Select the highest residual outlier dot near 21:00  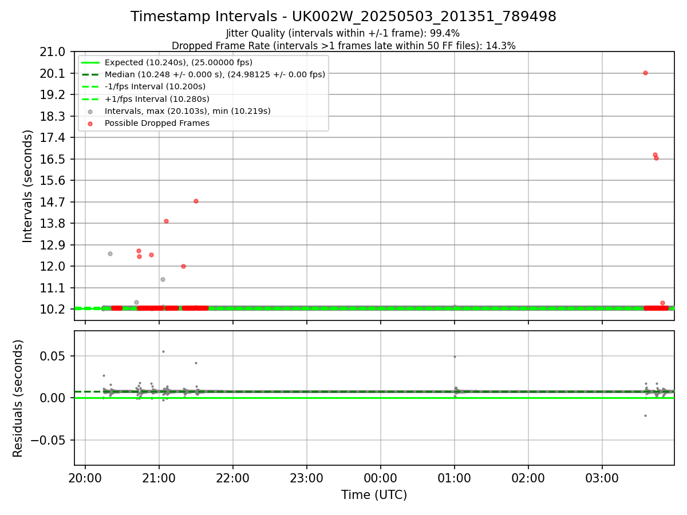click(163, 351)
